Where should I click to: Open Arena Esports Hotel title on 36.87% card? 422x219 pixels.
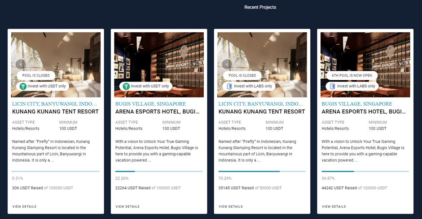(x=364, y=112)
